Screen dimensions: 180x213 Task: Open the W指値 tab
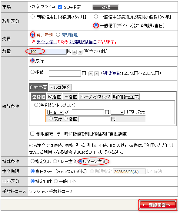(x=55, y=97)
